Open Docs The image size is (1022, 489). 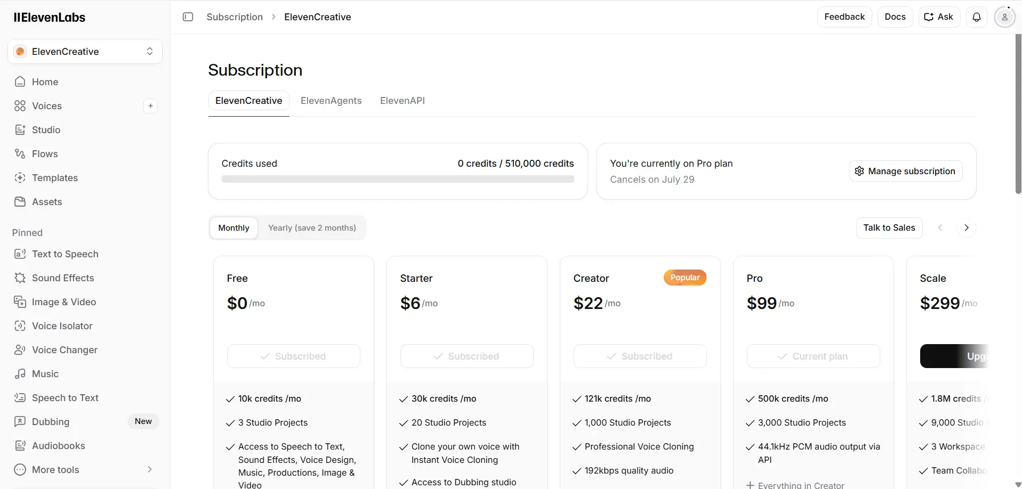point(895,17)
